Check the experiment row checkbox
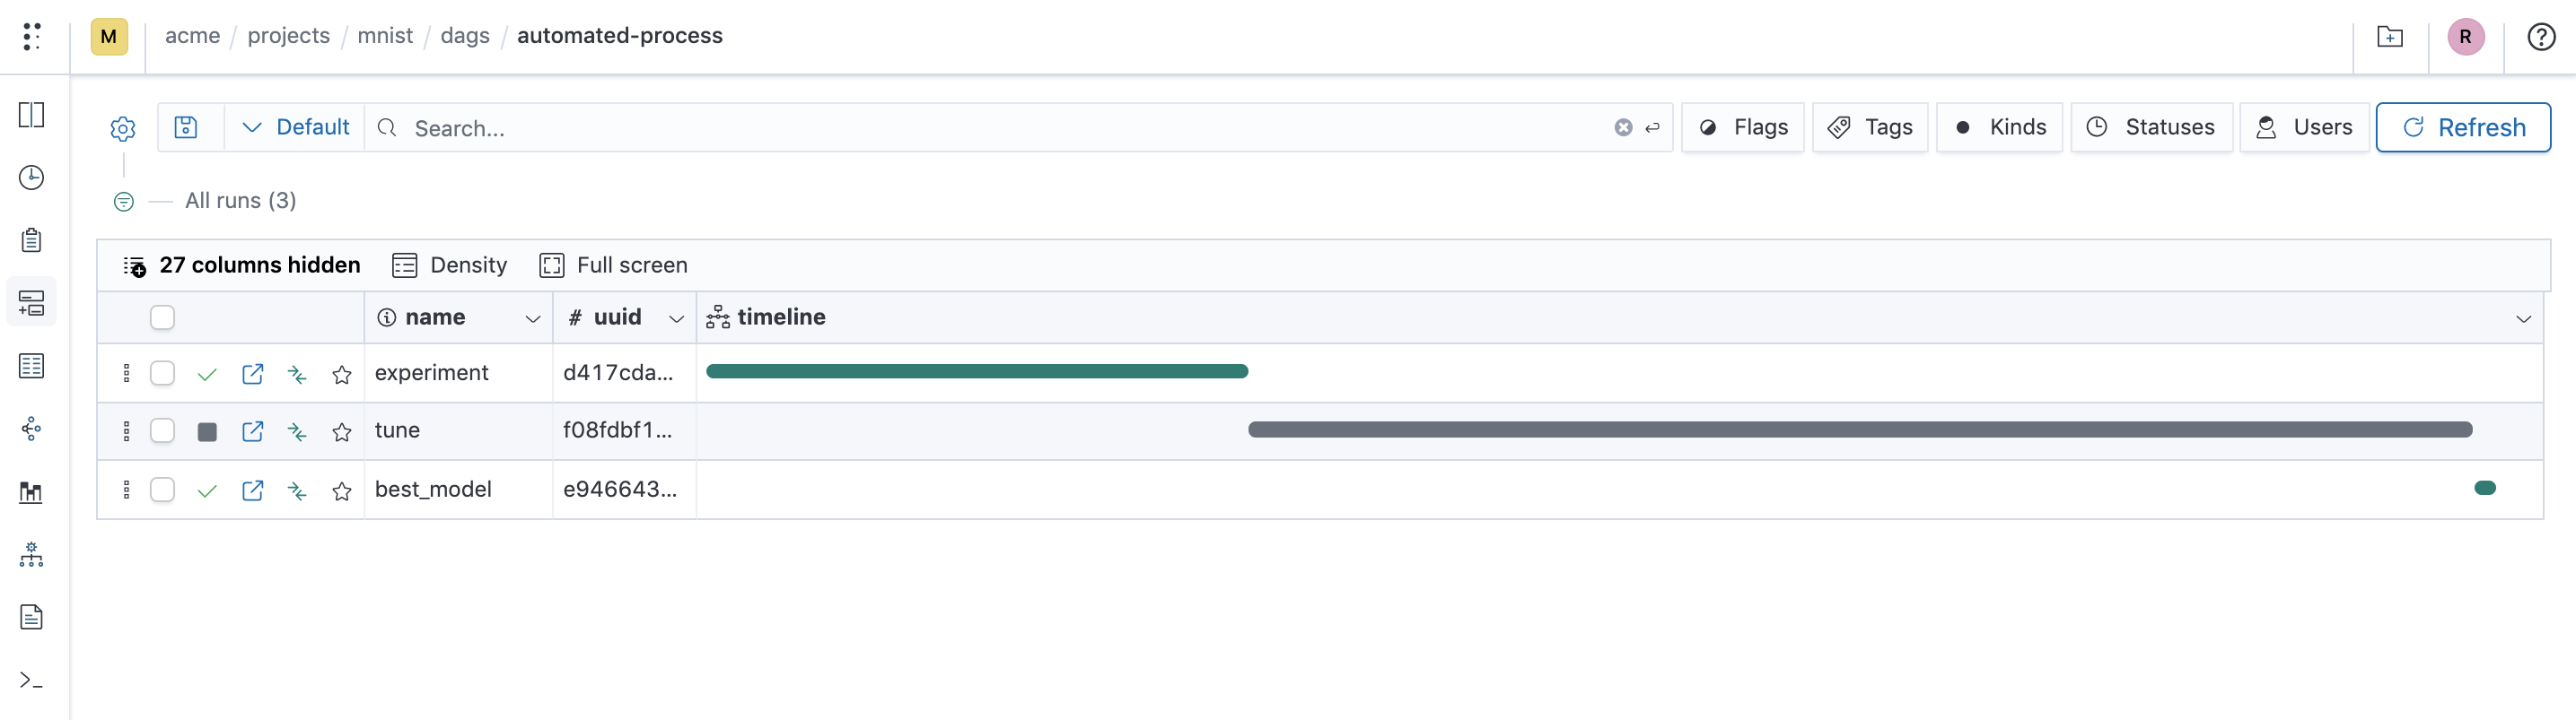 click(x=162, y=374)
